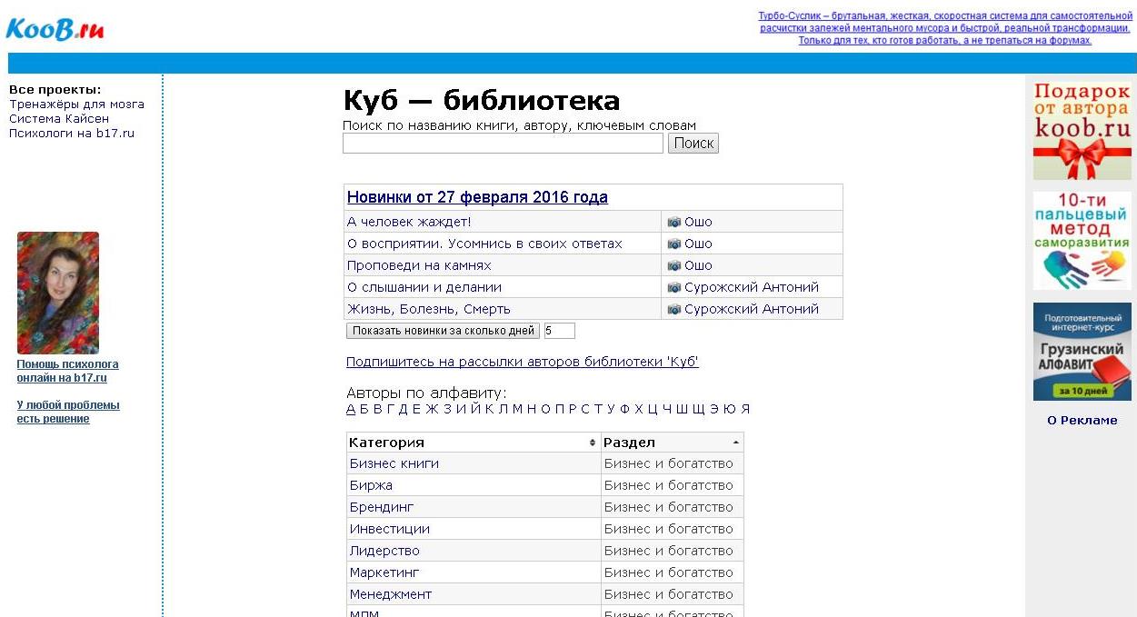Click Бизнес и богатство cell in Лидерство row

(x=672, y=551)
